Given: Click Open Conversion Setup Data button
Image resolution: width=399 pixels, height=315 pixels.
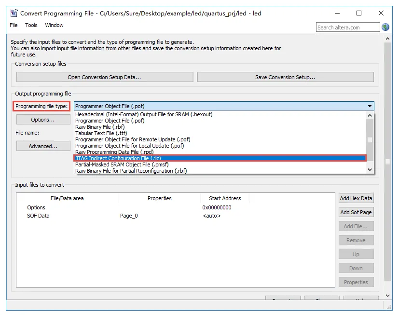Looking at the screenshot, I should coord(105,77).
